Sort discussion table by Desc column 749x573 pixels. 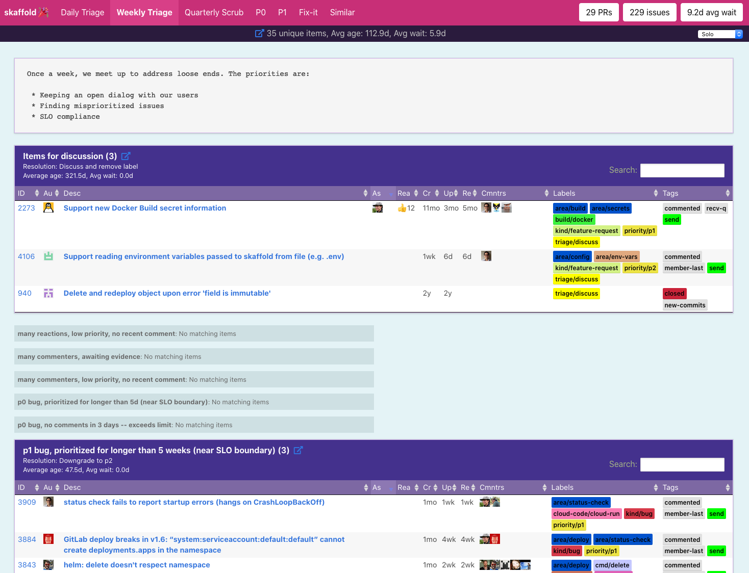(x=215, y=193)
